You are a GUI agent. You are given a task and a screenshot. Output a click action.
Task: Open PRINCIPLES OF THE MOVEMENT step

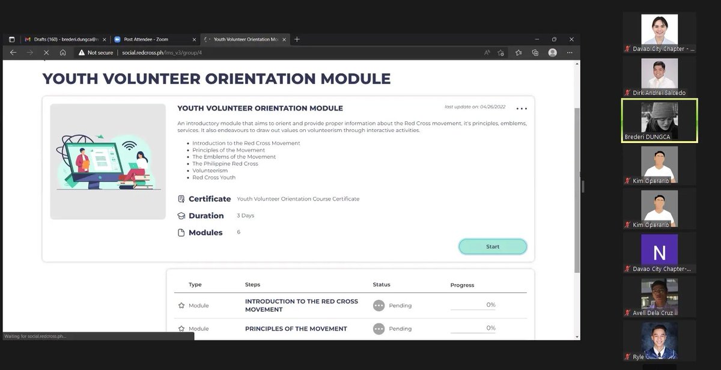(296, 329)
